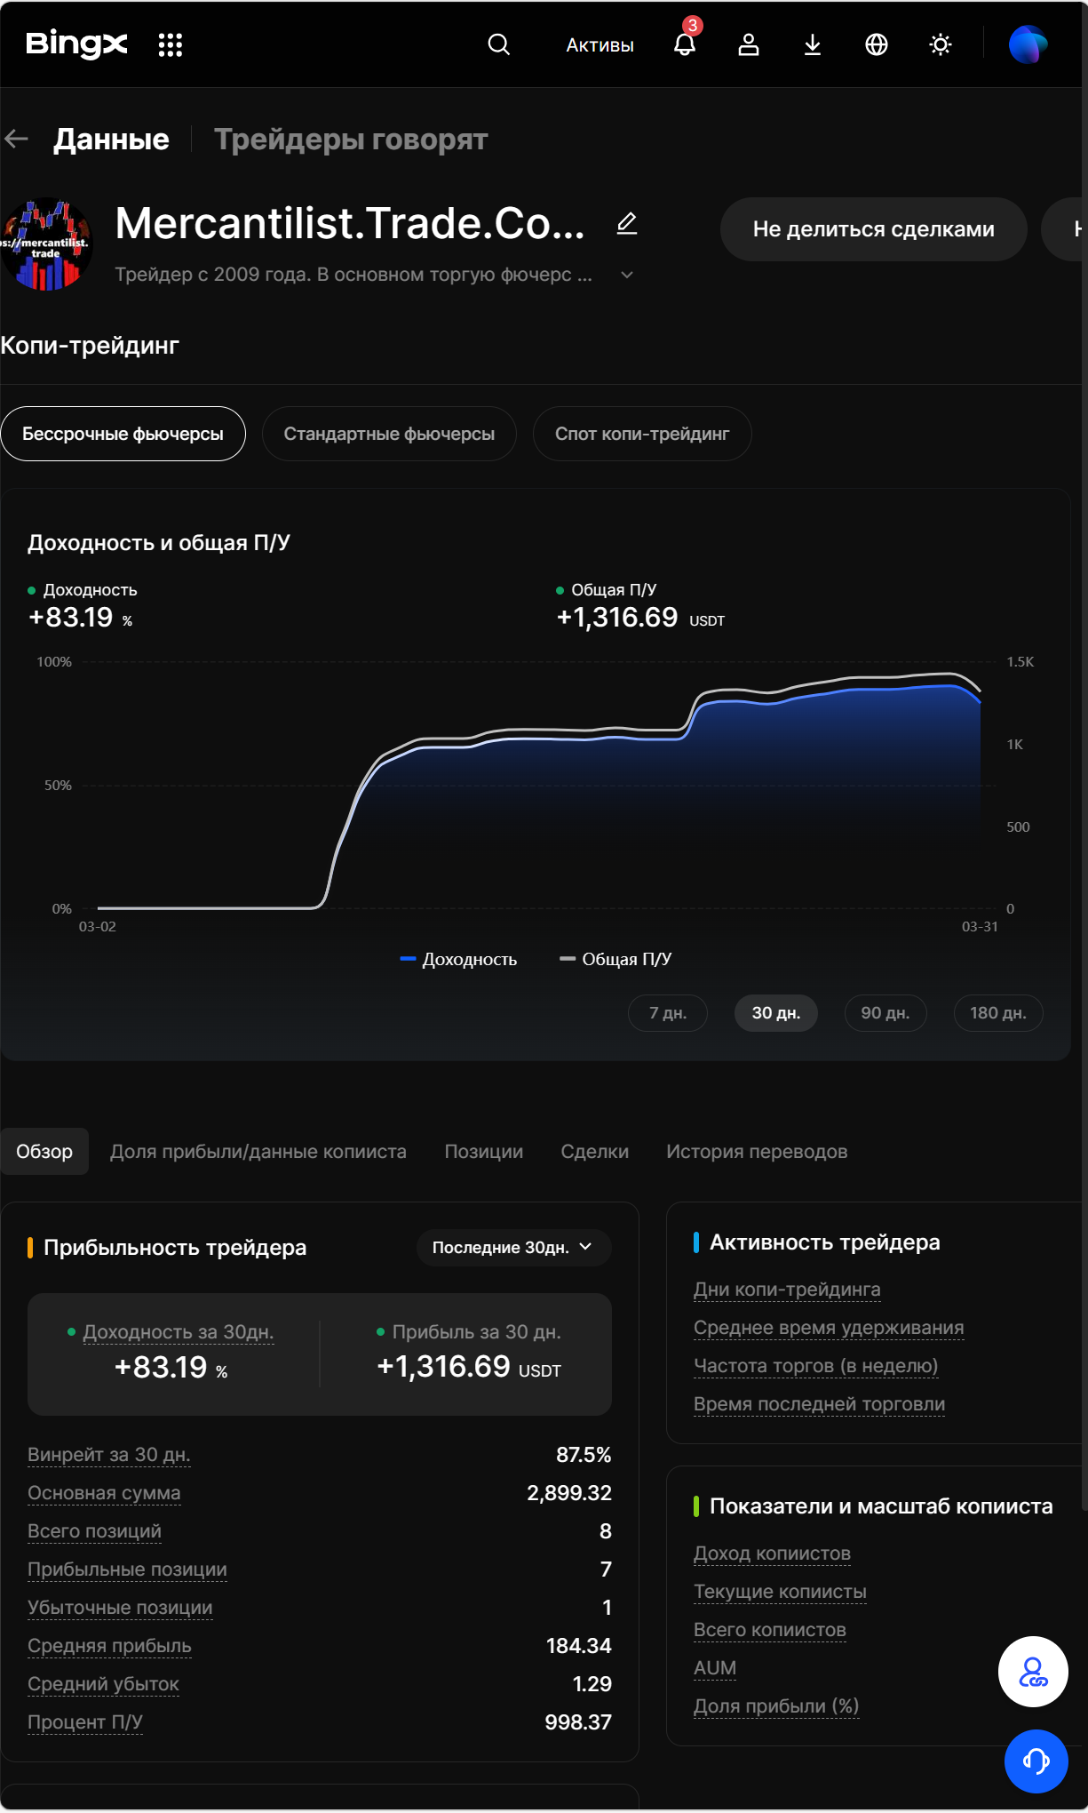Click the user account profile icon
The width and height of the screenshot is (1088, 1813).
[x=749, y=44]
